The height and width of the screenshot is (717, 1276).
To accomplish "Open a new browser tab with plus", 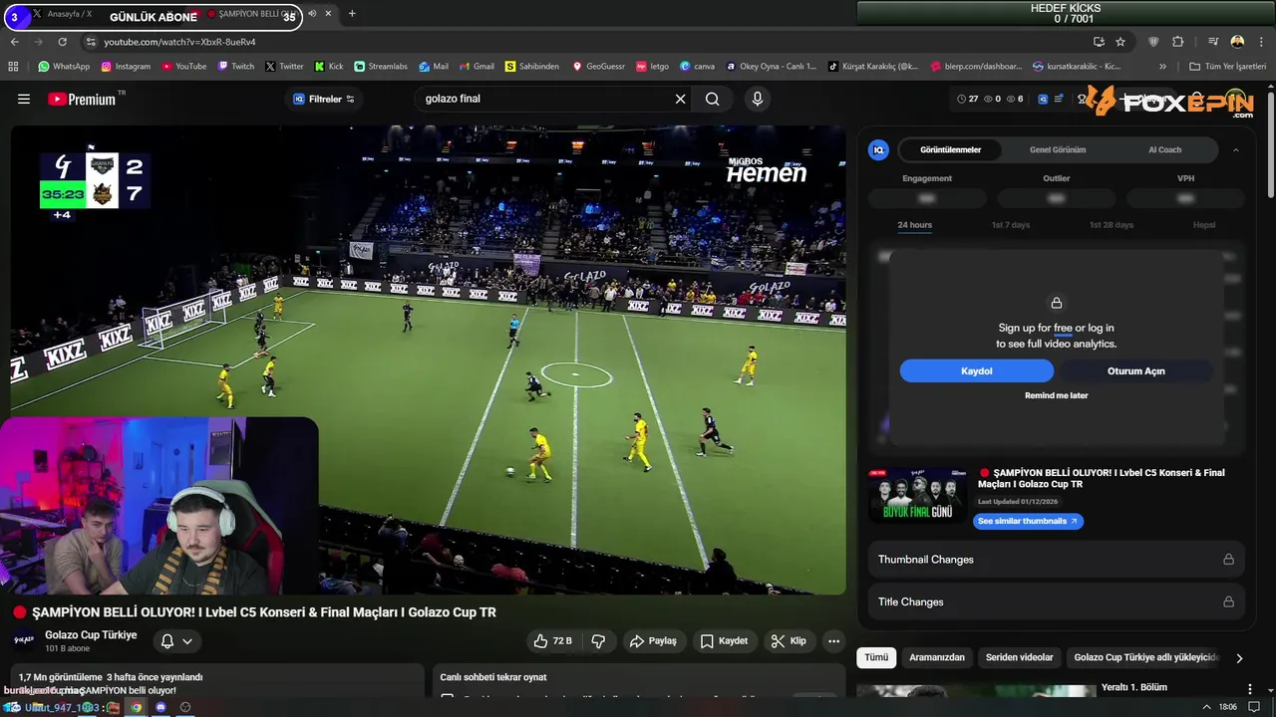I will pyautogui.click(x=352, y=14).
